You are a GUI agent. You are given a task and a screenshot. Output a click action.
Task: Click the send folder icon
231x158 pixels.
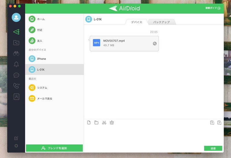(x=96, y=122)
